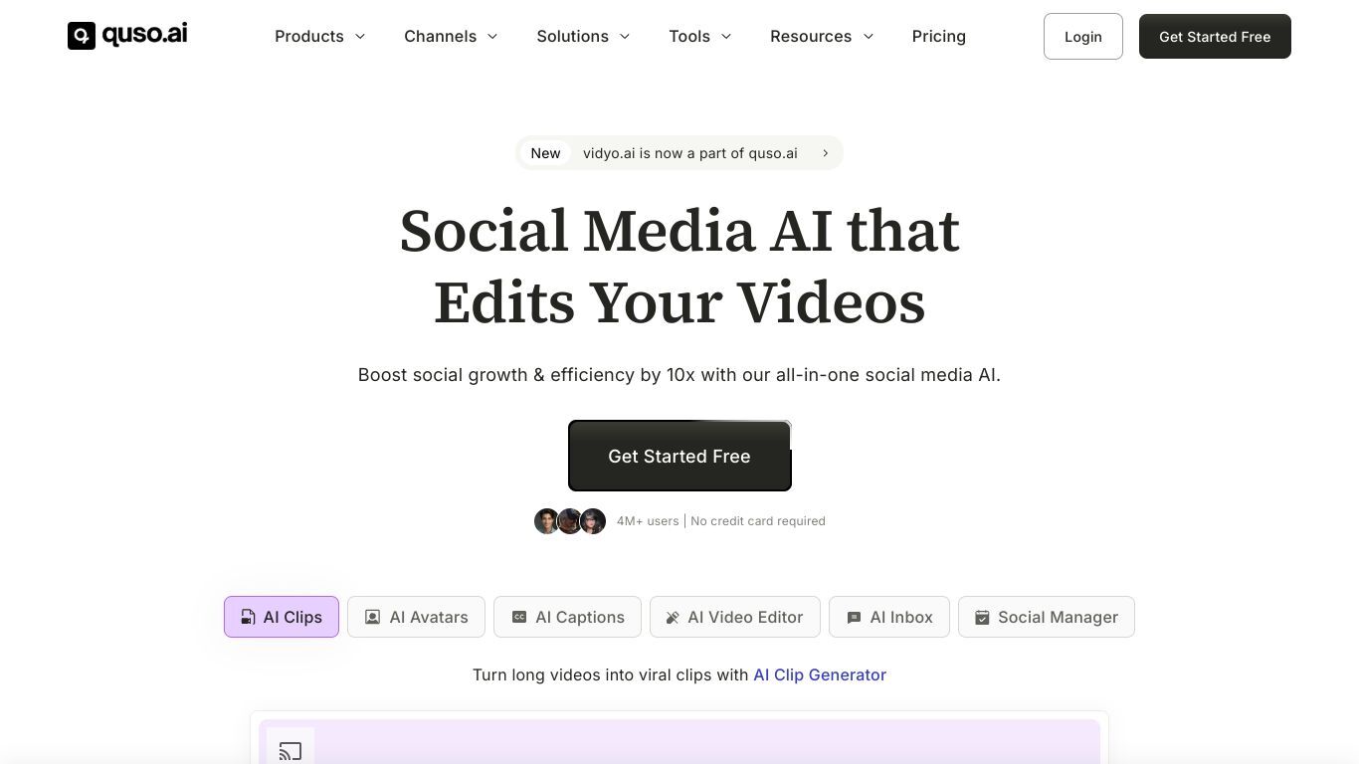The height and width of the screenshot is (764, 1359).
Task: Select the AI Clips tab
Action: [x=282, y=617]
